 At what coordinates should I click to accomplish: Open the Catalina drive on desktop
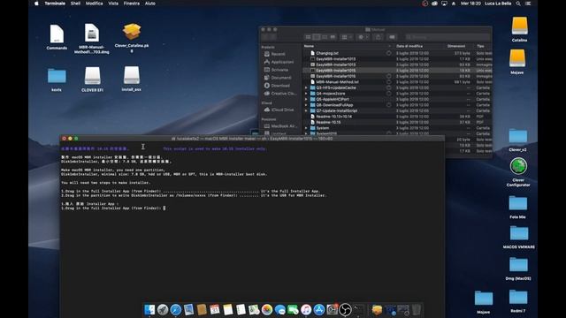coord(519,26)
